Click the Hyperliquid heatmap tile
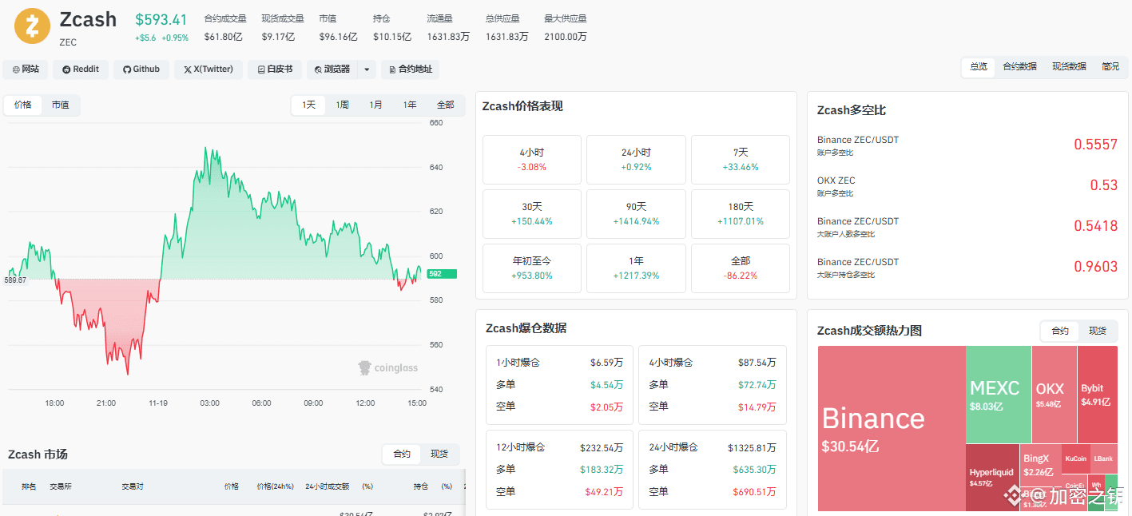The height and width of the screenshot is (516, 1132). [x=991, y=478]
